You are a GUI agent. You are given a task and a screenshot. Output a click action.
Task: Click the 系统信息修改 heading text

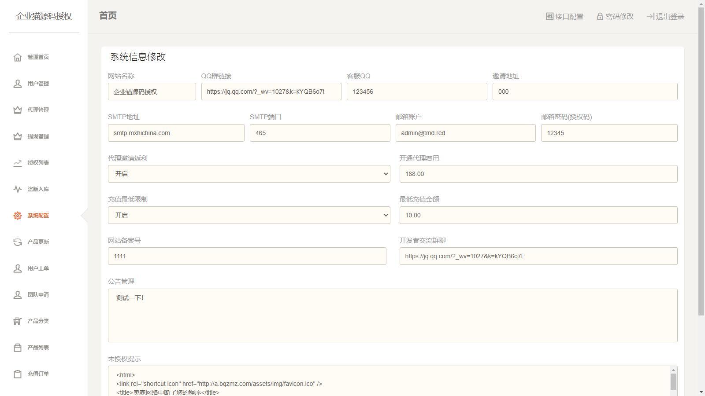tap(138, 57)
